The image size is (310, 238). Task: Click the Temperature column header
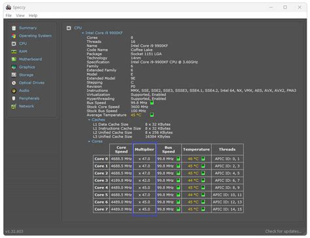[196, 149]
